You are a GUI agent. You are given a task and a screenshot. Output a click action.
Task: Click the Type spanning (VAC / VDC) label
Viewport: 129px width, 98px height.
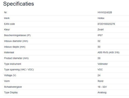point(19,70)
